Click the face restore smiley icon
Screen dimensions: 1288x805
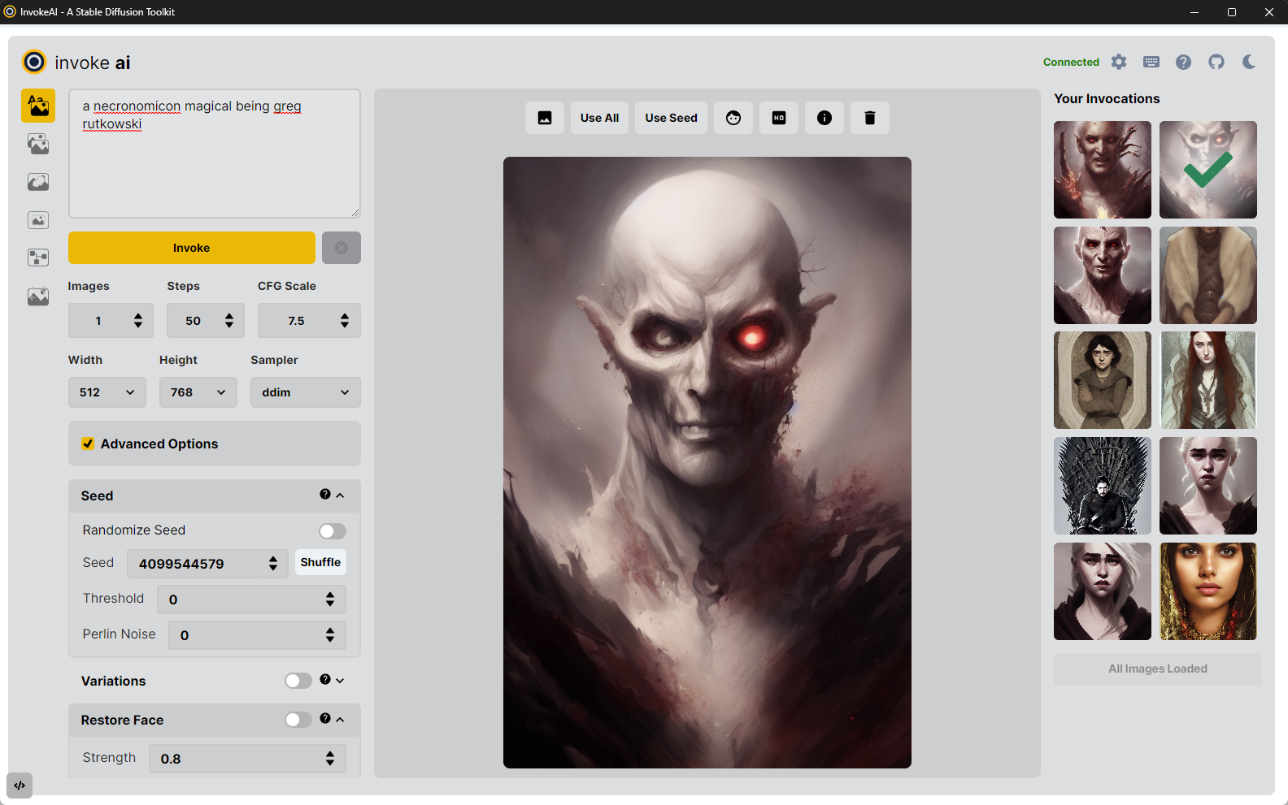733,118
